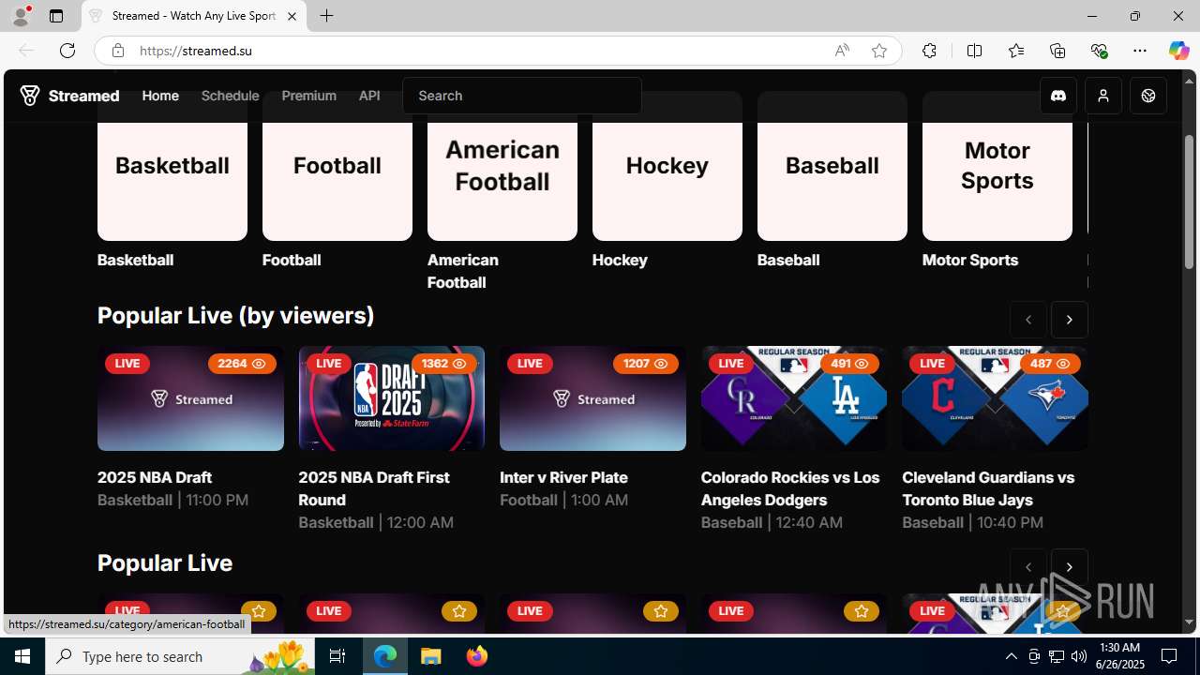The width and height of the screenshot is (1200, 675).
Task: Open Tab actions menu icon
Action: tap(56, 16)
